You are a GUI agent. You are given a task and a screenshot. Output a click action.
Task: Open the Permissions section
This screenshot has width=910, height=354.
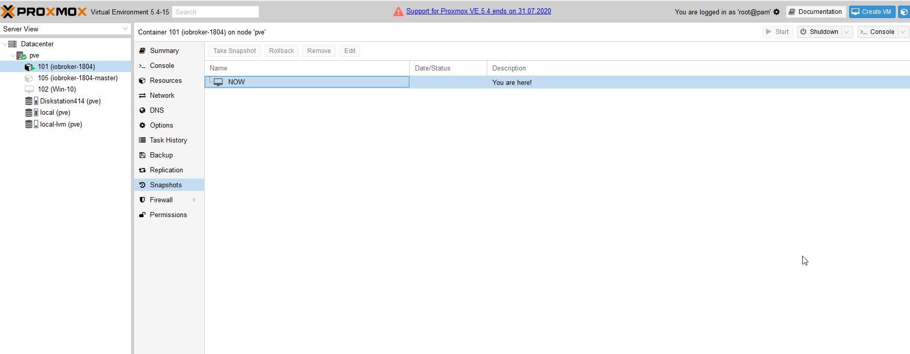click(x=169, y=215)
